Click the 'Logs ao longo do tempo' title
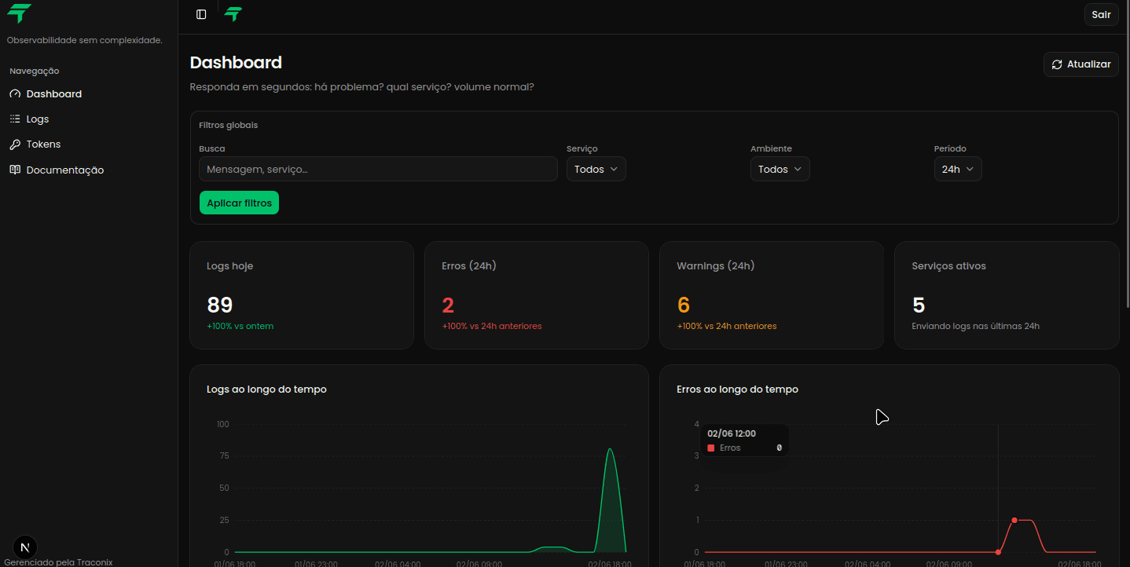Image resolution: width=1130 pixels, height=567 pixels. coord(266,390)
